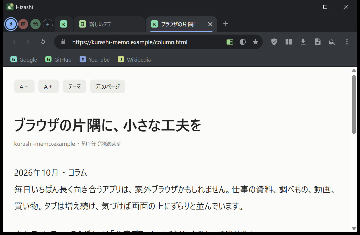
Task: Open the Google bookmark
Action: pos(24,60)
